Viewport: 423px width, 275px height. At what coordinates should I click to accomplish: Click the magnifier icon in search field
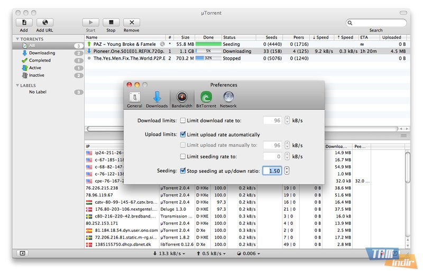pos(350,23)
